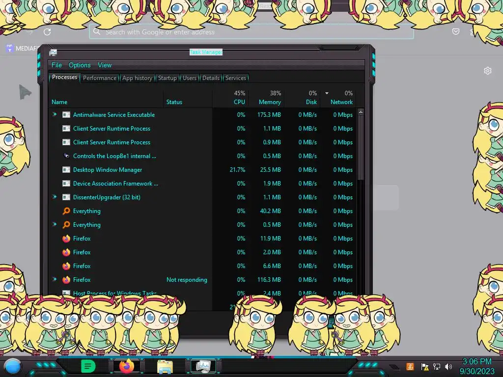Click the Firefox address search bar

(251, 32)
